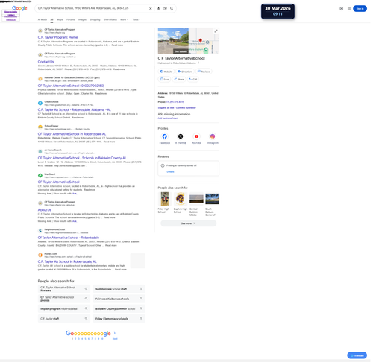
Task: Switch to the Forums tab
Action: pos(70,19)
